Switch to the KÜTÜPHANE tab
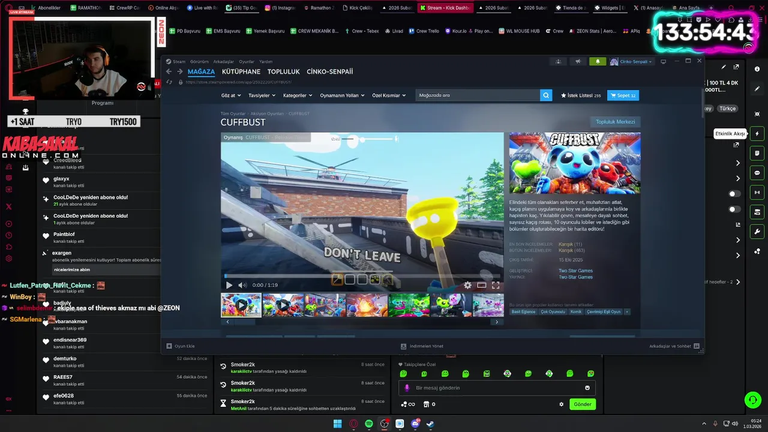 click(241, 71)
